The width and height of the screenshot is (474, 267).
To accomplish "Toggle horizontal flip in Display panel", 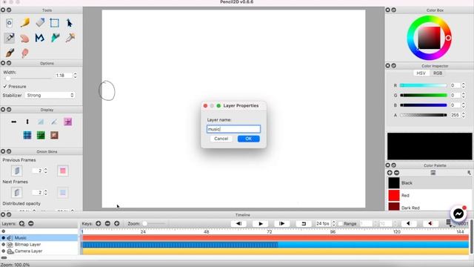I will 14,122.
